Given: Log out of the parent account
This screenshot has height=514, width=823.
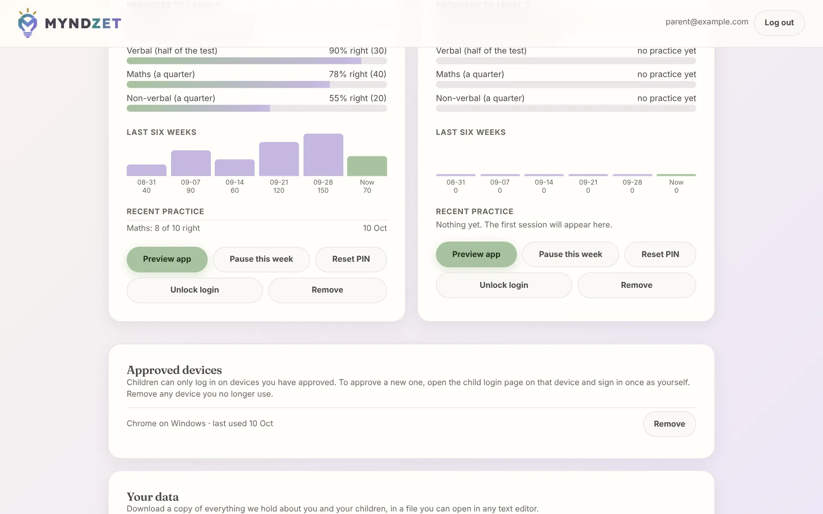Looking at the screenshot, I should [x=779, y=23].
